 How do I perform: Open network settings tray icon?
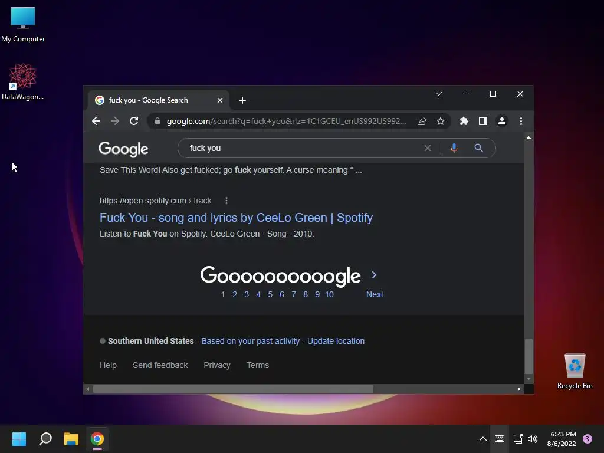[518, 439]
